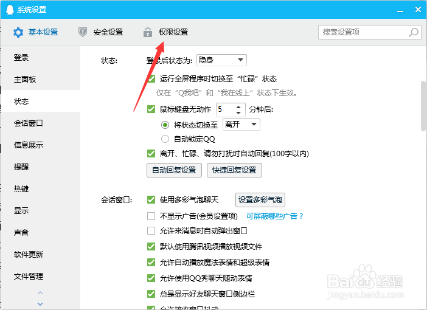Click the sidebar down chevron arrow
Image resolution: width=427 pixels, height=310 pixels.
coord(40,304)
